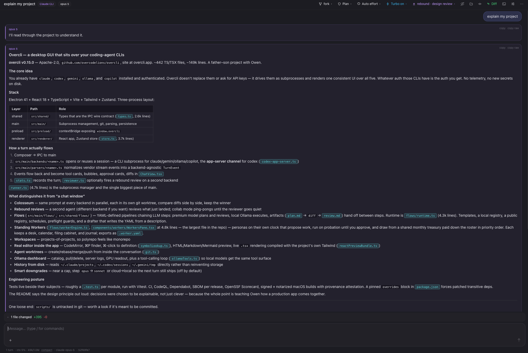Viewport: 528px width, 353px height.
Task: Open the review.md file chip
Action: pyautogui.click(x=332, y=216)
